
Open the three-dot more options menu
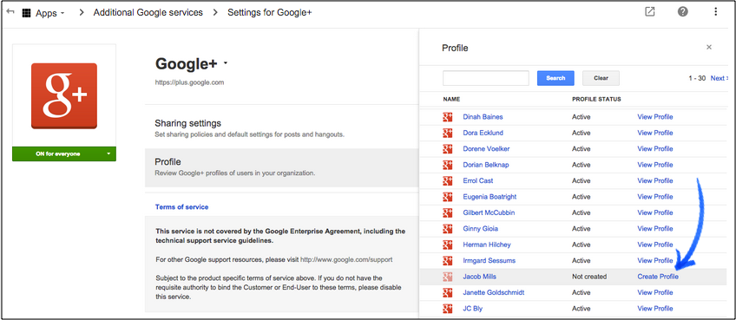coord(715,12)
